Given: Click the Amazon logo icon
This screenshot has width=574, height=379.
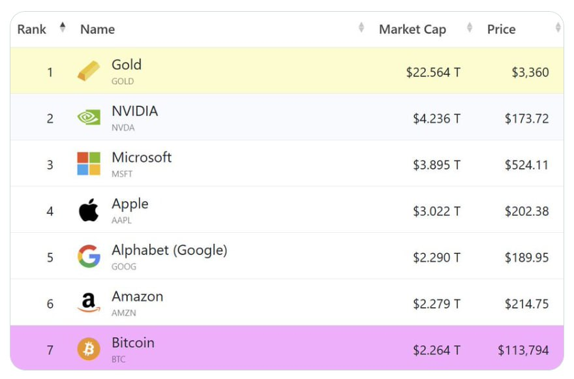Looking at the screenshot, I should tap(89, 303).
